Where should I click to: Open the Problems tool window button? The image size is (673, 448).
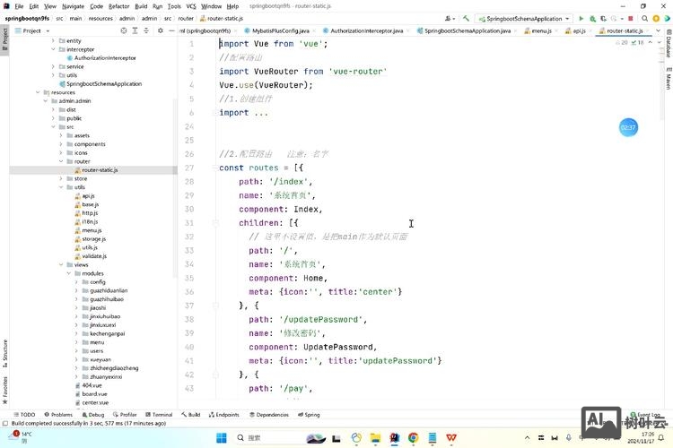pos(60,415)
